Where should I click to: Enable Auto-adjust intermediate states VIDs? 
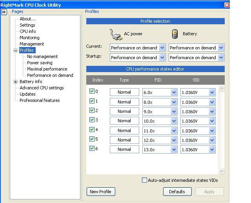(x=144, y=180)
